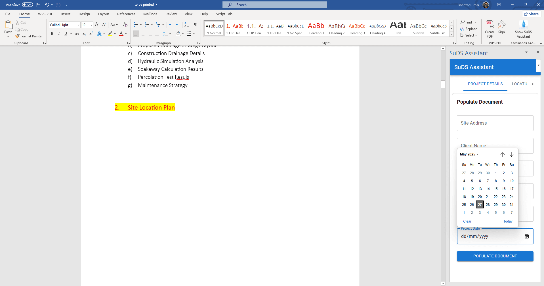Align text left
Viewport: 544px width, 286px height.
click(x=136, y=34)
